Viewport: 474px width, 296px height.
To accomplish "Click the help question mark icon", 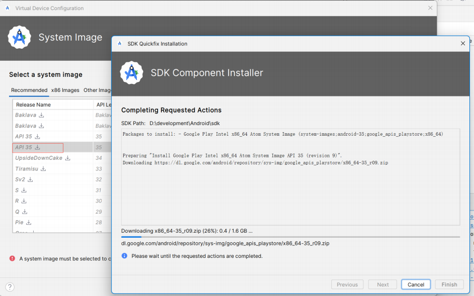I will pos(10,286).
